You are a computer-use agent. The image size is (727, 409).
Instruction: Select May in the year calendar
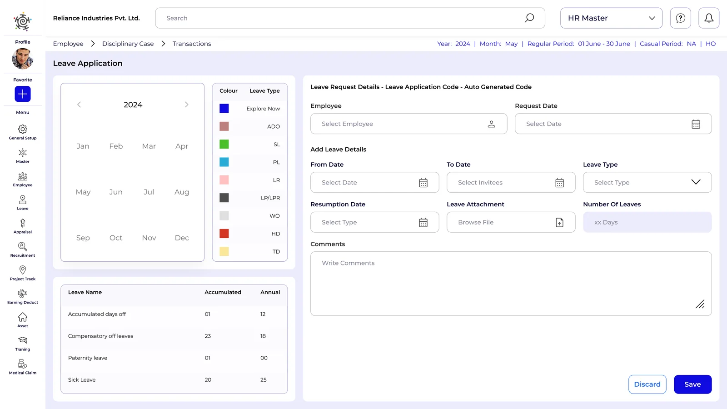(83, 192)
